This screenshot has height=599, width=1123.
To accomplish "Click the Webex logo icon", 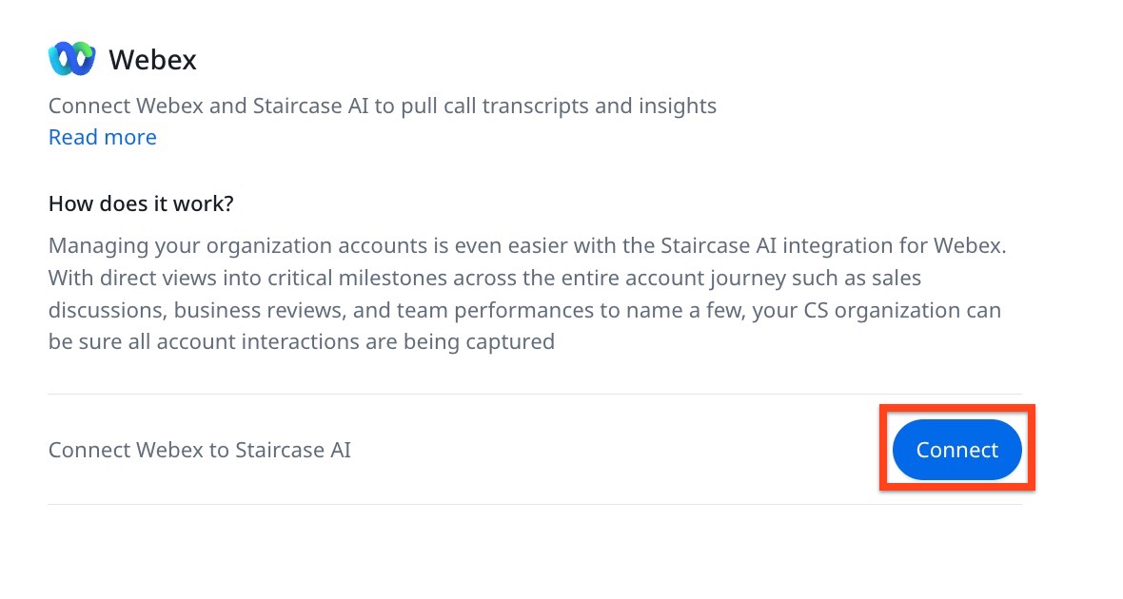I will pyautogui.click(x=71, y=59).
